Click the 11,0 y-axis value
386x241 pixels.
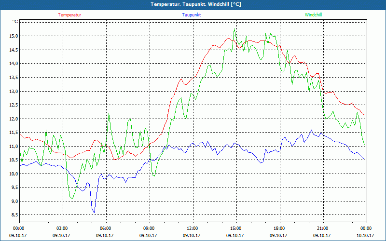point(14,147)
